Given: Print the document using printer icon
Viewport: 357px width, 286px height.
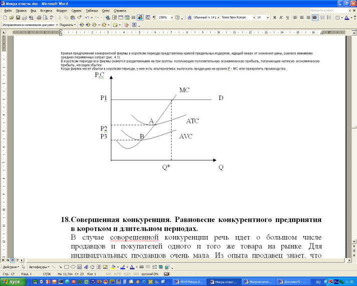Looking at the screenshot, I should tap(39, 17).
